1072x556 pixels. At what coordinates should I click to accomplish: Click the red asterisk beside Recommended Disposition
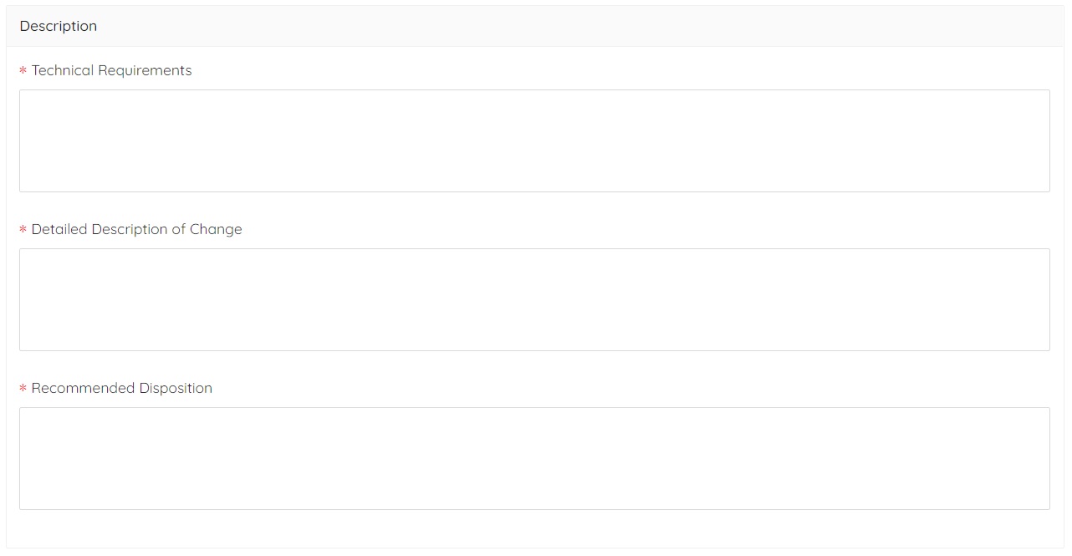[x=23, y=389]
